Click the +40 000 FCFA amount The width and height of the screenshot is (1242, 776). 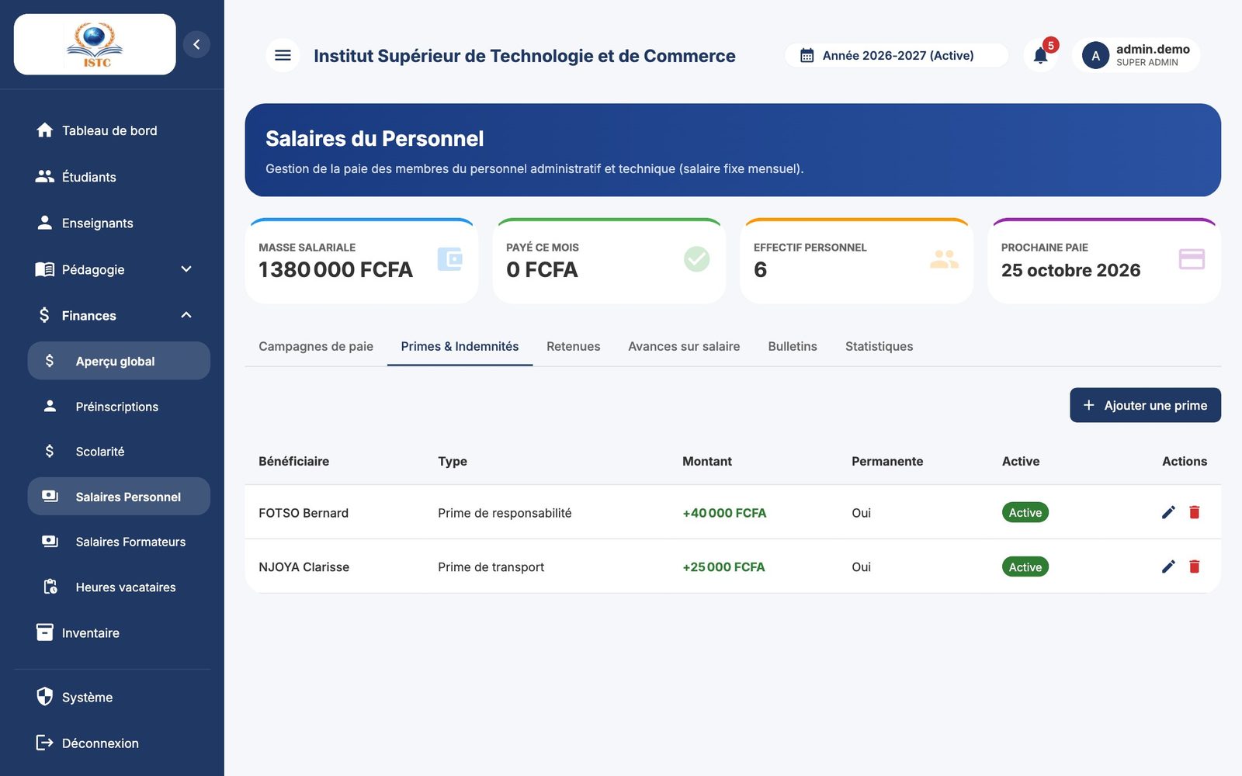pos(724,513)
